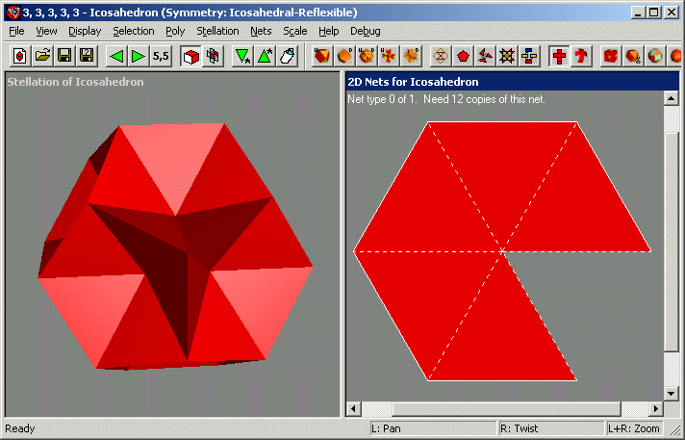This screenshot has width=685, height=440.
Task: Click the new polyhedron document icon
Action: [20, 56]
